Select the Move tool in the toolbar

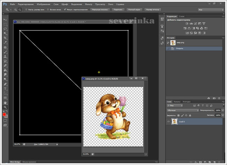5,19
